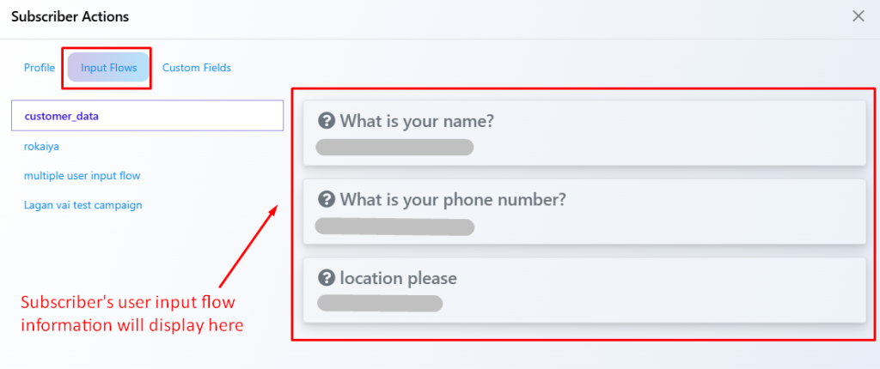
Task: Click the blurred answer under phone number question
Action: coord(394,227)
